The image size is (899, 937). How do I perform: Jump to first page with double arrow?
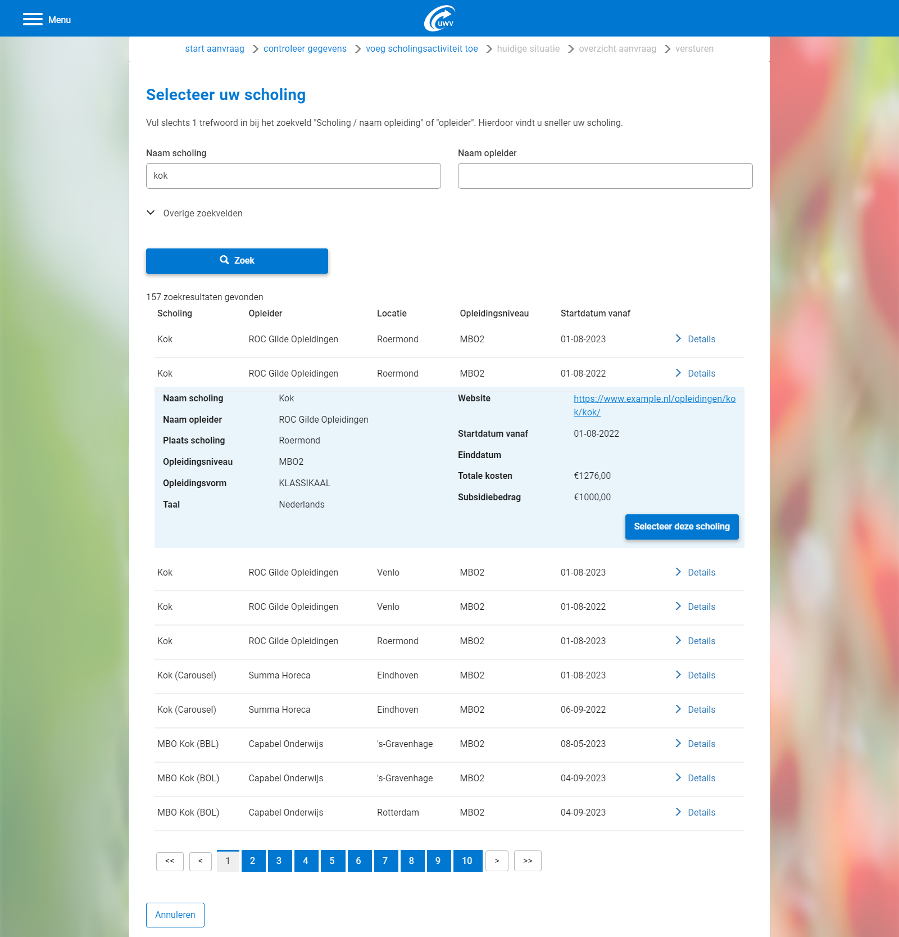click(170, 861)
